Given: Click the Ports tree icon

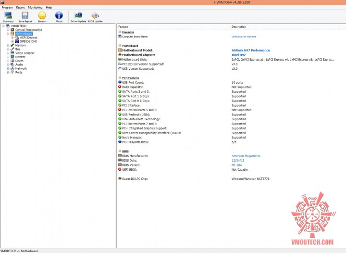Looking at the screenshot, I should (12, 72).
